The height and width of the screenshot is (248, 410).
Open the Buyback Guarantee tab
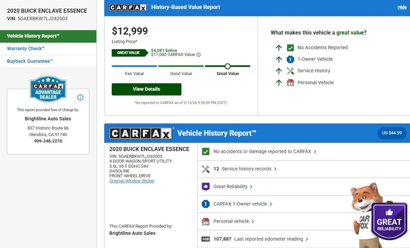point(48,61)
